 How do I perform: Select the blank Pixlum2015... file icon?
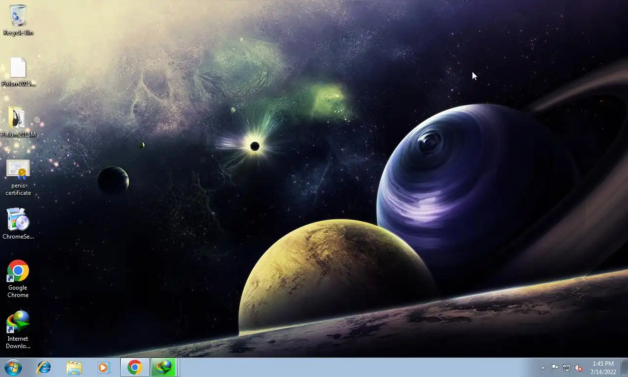coord(18,72)
